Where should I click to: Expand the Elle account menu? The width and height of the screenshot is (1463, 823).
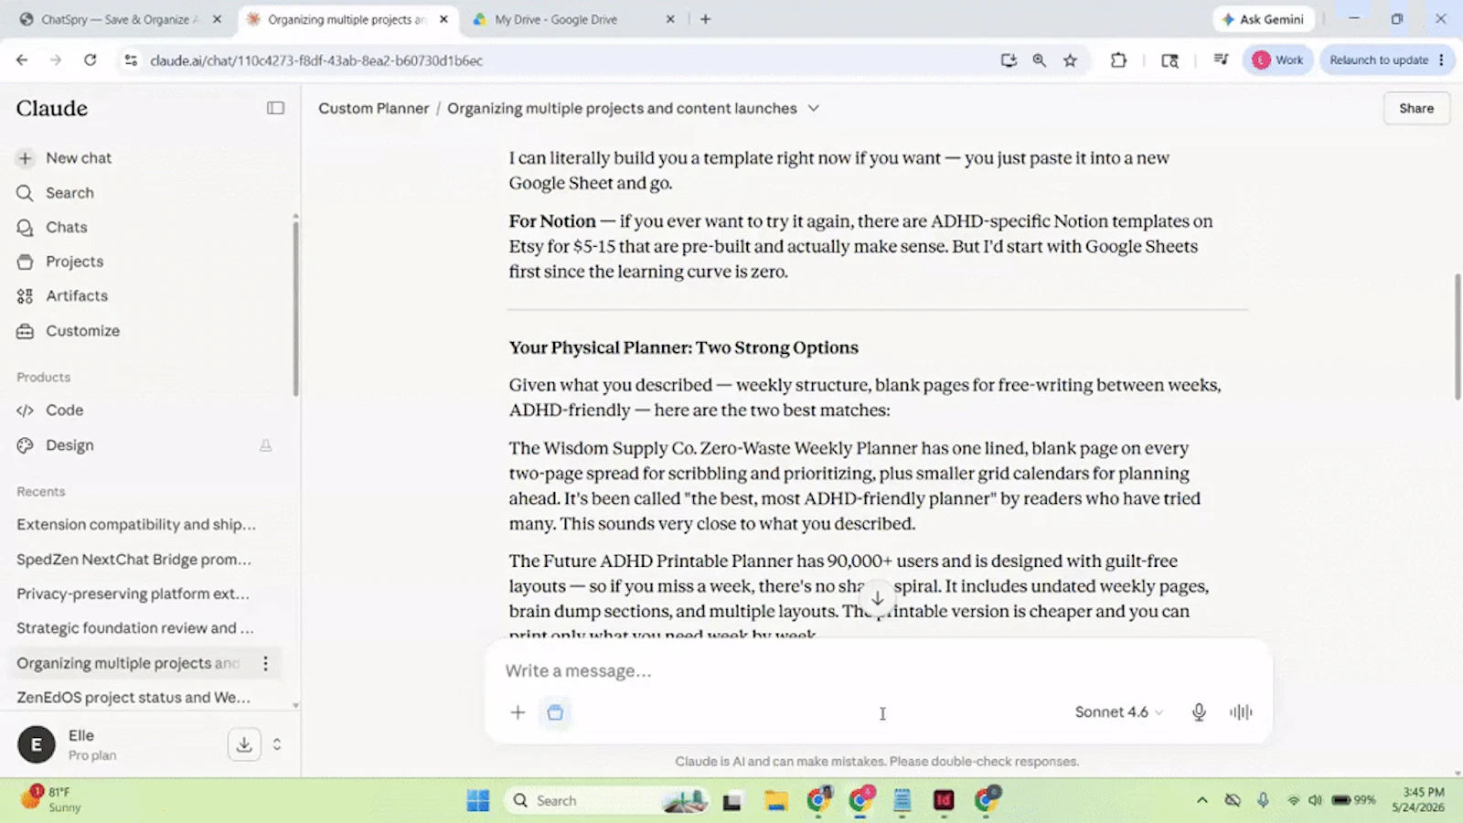point(277,744)
